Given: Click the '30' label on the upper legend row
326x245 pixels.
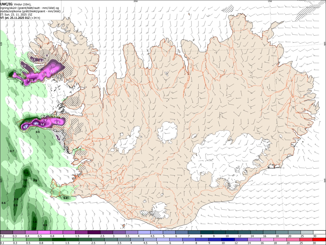Looking at the screenshot, I should [315, 236].
